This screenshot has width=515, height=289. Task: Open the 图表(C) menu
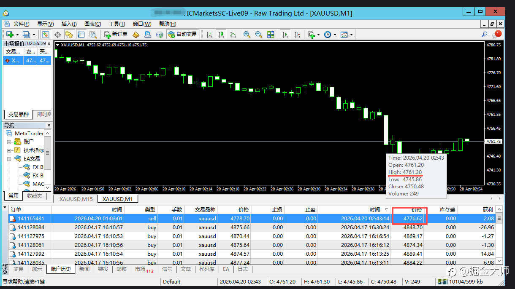(x=92, y=24)
